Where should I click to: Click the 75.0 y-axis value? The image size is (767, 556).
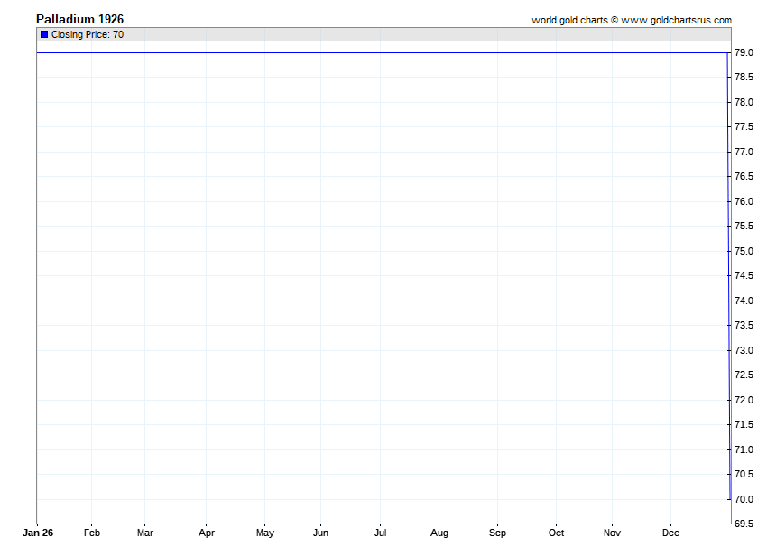tap(744, 251)
